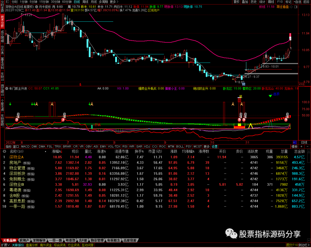Expand the 扩展 menu at bottom left

(5, 245)
